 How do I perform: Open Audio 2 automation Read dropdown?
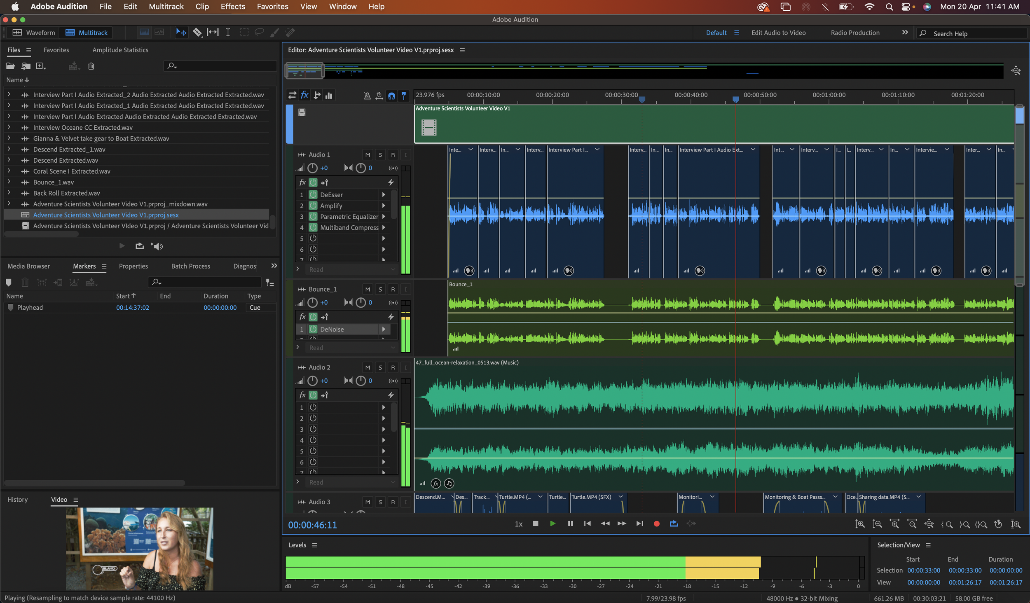click(351, 482)
